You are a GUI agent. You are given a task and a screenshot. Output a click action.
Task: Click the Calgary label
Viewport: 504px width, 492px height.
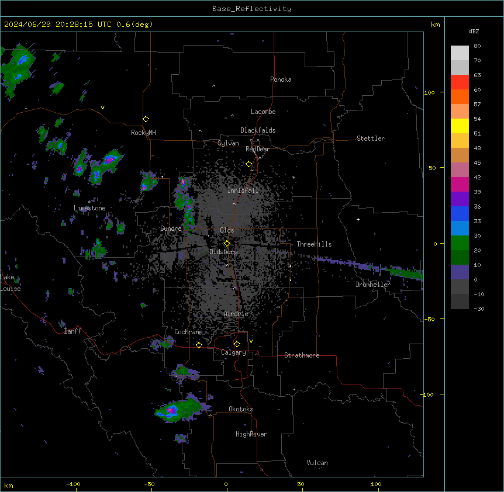(x=234, y=352)
